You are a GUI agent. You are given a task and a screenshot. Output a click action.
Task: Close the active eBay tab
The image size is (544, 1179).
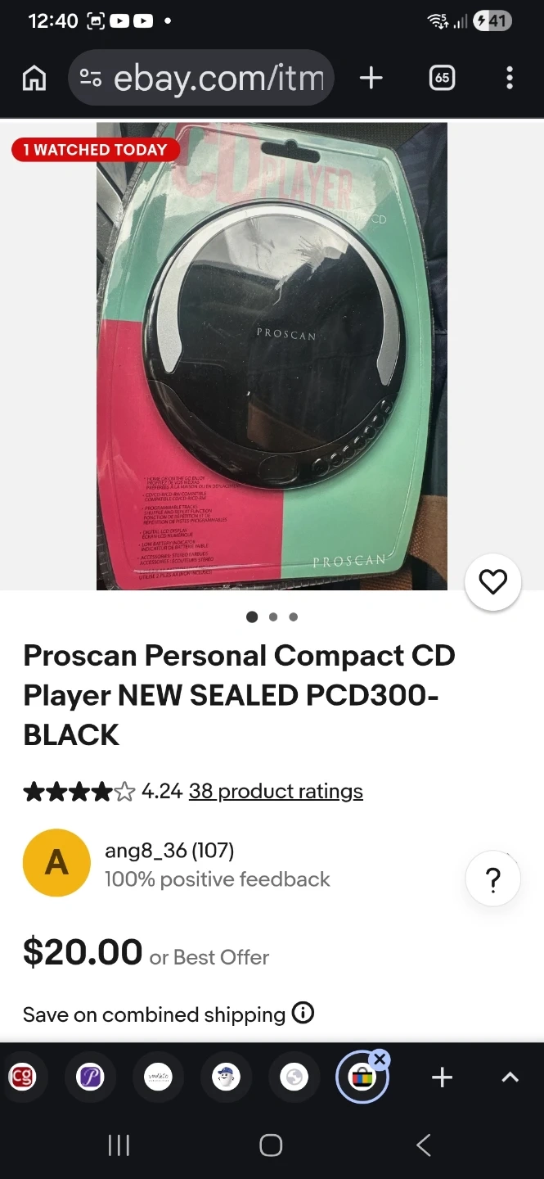380,1059
